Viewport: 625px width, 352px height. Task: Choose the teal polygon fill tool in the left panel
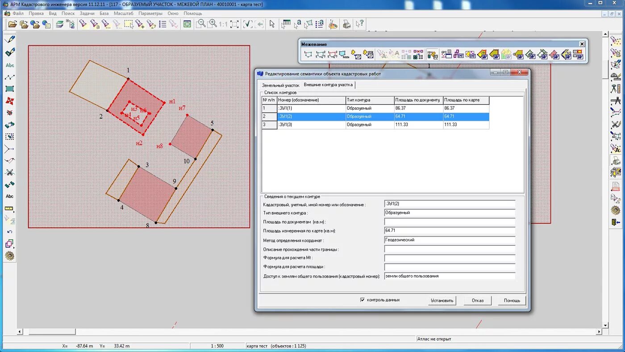[x=10, y=89]
